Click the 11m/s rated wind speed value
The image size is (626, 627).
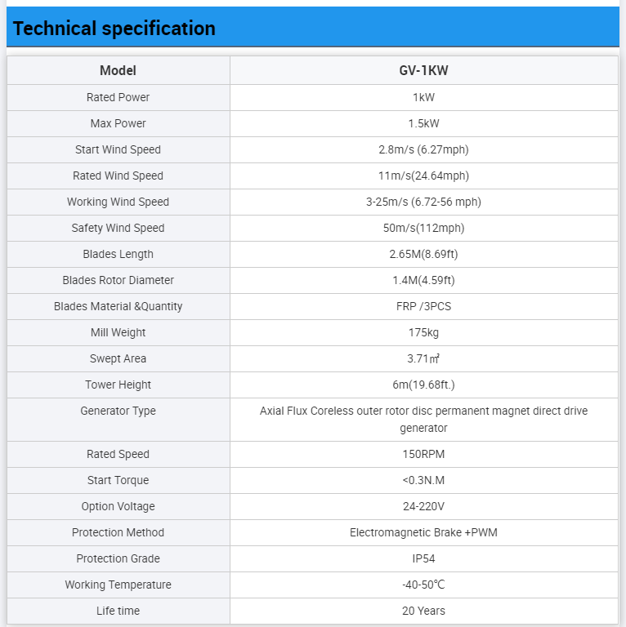(x=423, y=176)
